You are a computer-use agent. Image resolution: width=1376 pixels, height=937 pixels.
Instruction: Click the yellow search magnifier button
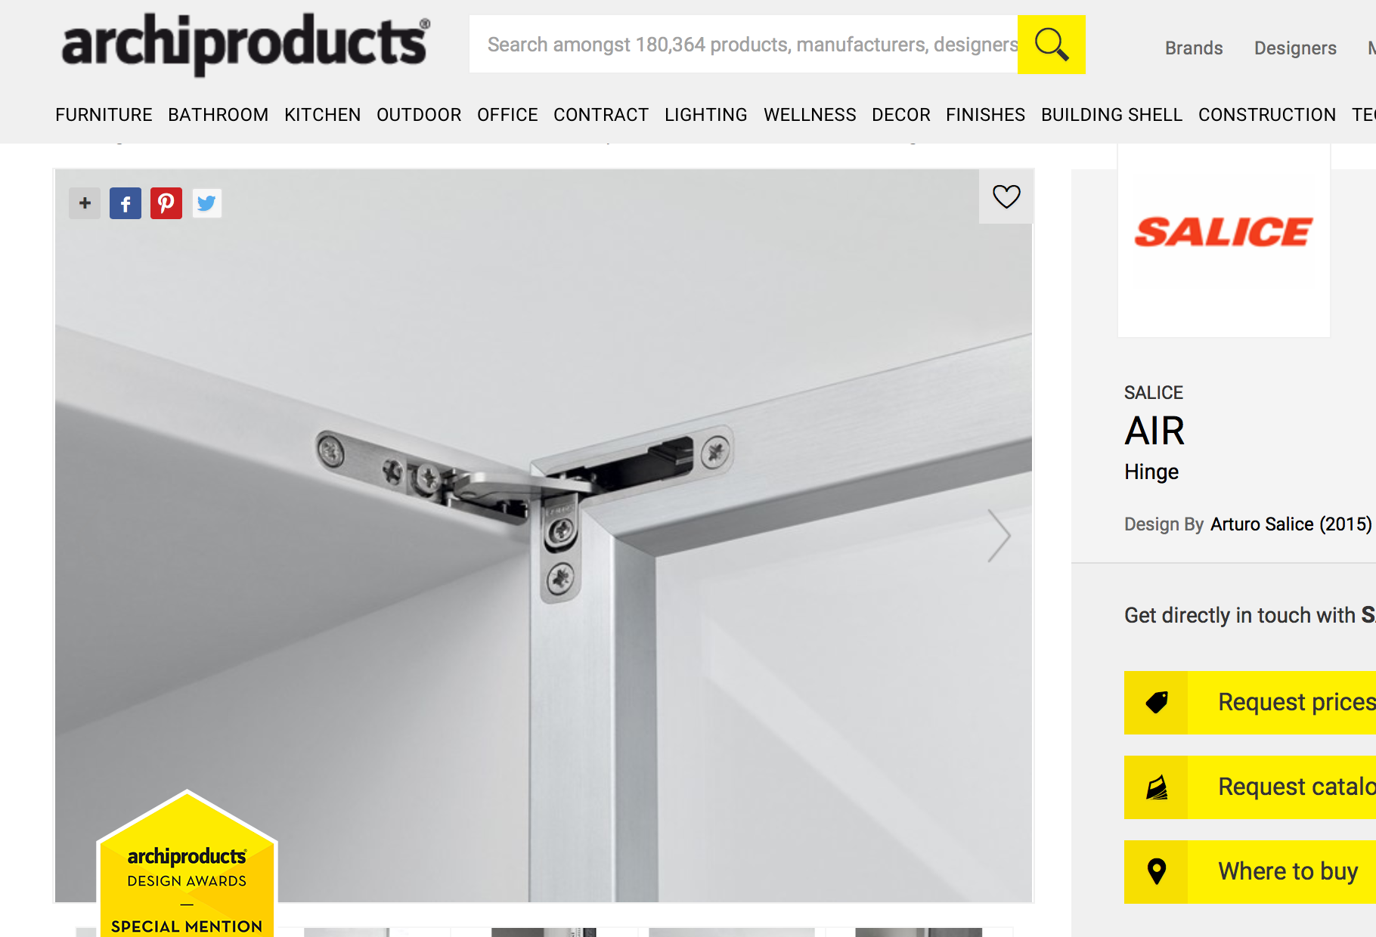(x=1051, y=45)
